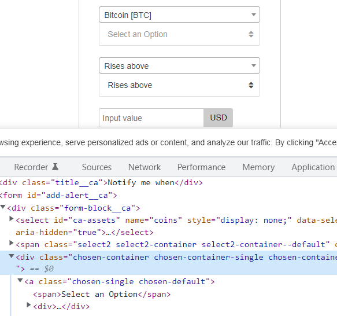The image size is (337, 316).
Task: Click up-down arrows on lower 'Rises above'
Action: 251,85
